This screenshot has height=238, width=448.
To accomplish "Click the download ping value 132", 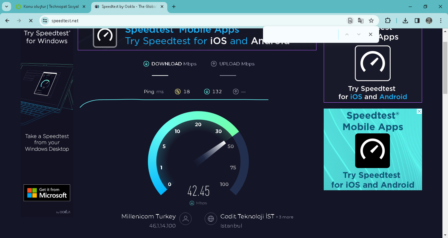I will [217, 92].
